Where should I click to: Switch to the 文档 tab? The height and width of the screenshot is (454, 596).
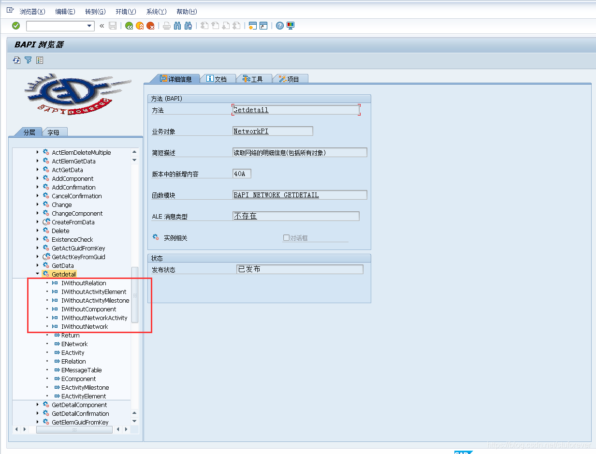pyautogui.click(x=217, y=79)
